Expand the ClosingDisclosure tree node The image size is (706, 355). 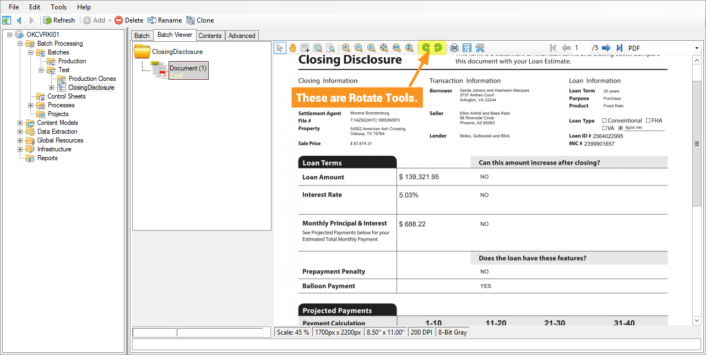coord(52,88)
